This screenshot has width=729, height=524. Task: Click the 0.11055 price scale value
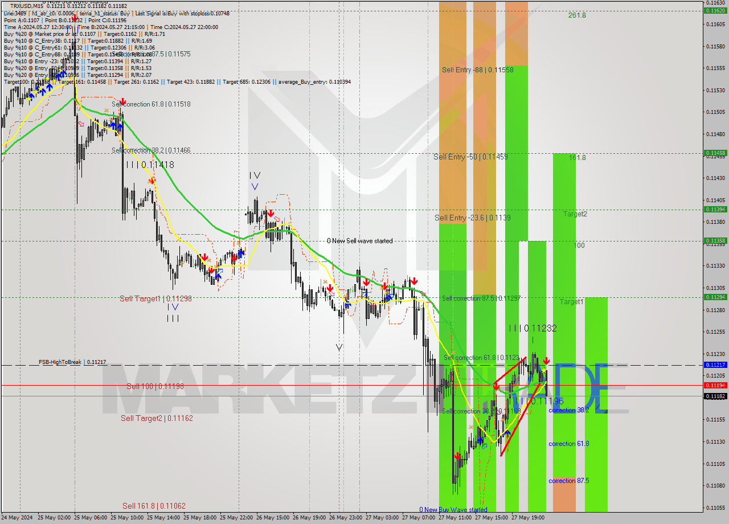click(715, 507)
